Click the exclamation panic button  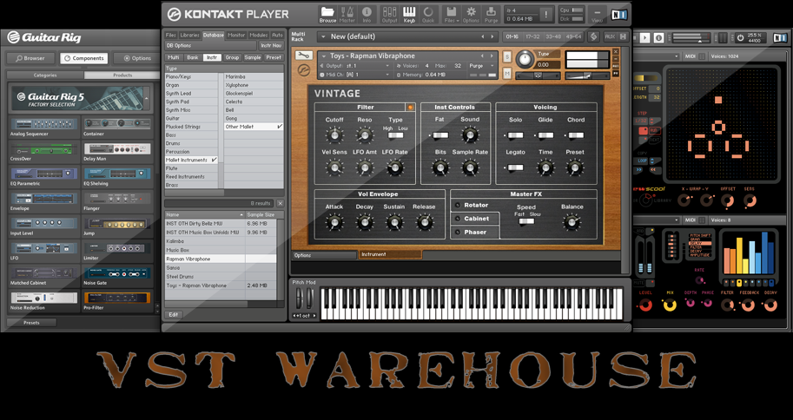[x=546, y=15]
